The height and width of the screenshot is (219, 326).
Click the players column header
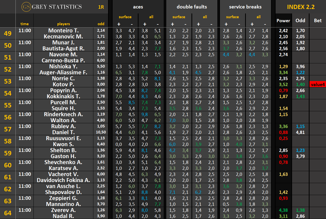(x=63, y=24)
